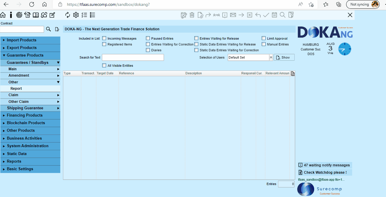Tick the All Visible Entities checkbox

tap(104, 65)
